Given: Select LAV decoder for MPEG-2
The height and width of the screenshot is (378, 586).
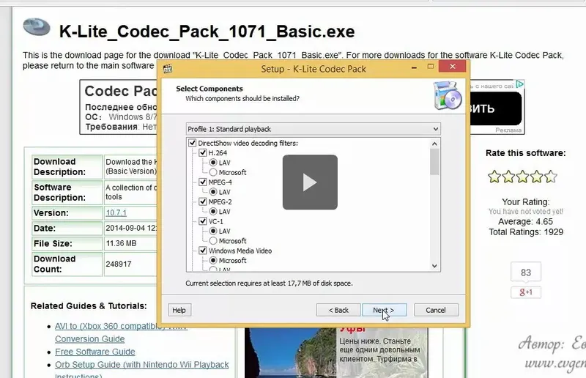Looking at the screenshot, I should pos(213,211).
